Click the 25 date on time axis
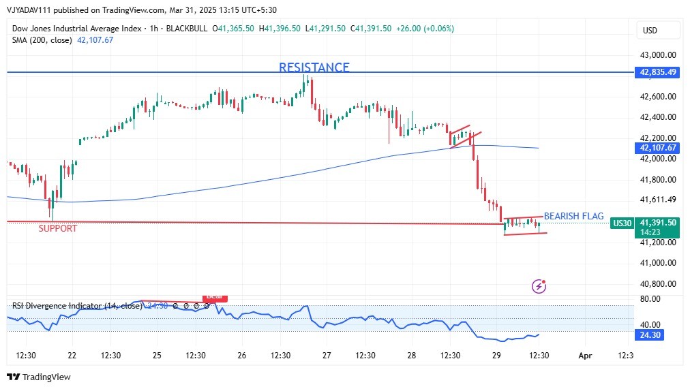Screen dimensions: 690x389 [157, 356]
